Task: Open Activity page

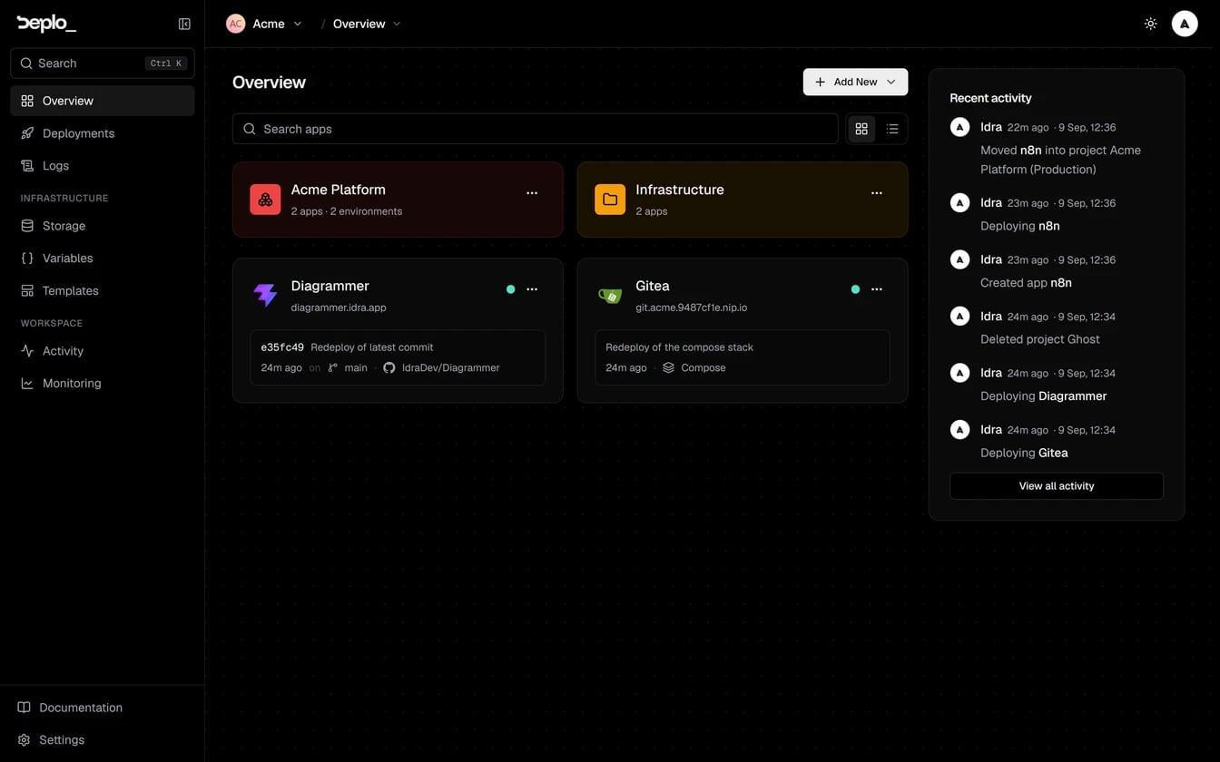Action: click(103, 351)
